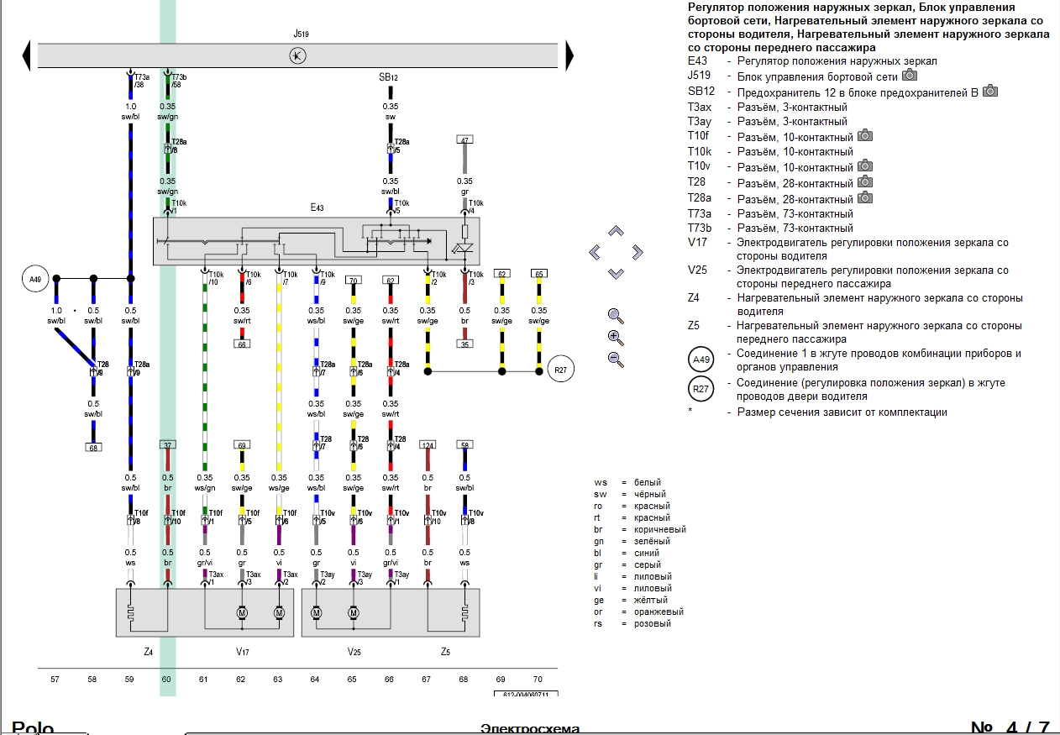This screenshot has height=735, width=1060.
Task: Pan the diagram left with the arrow
Action: (x=595, y=252)
